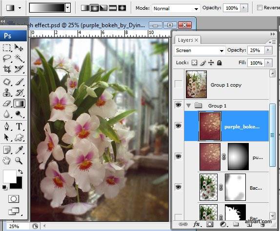Select the Clone Stamp tool

[x=7, y=92]
